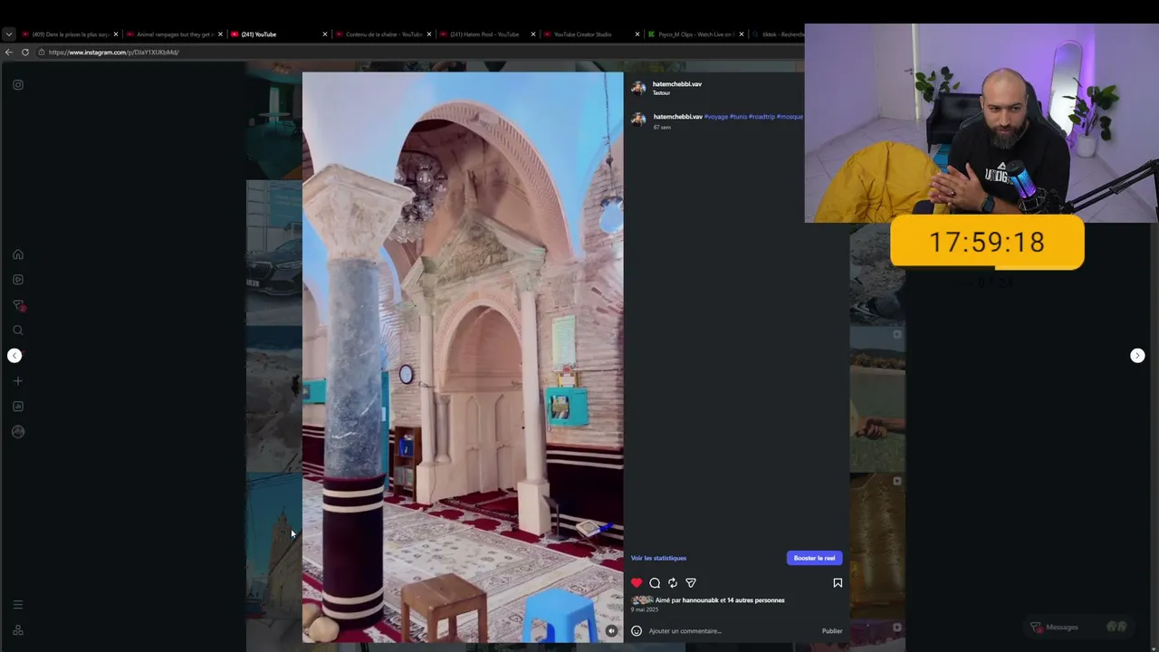1159x652 pixels.
Task: Go to the previous post arrow
Action: click(14, 356)
